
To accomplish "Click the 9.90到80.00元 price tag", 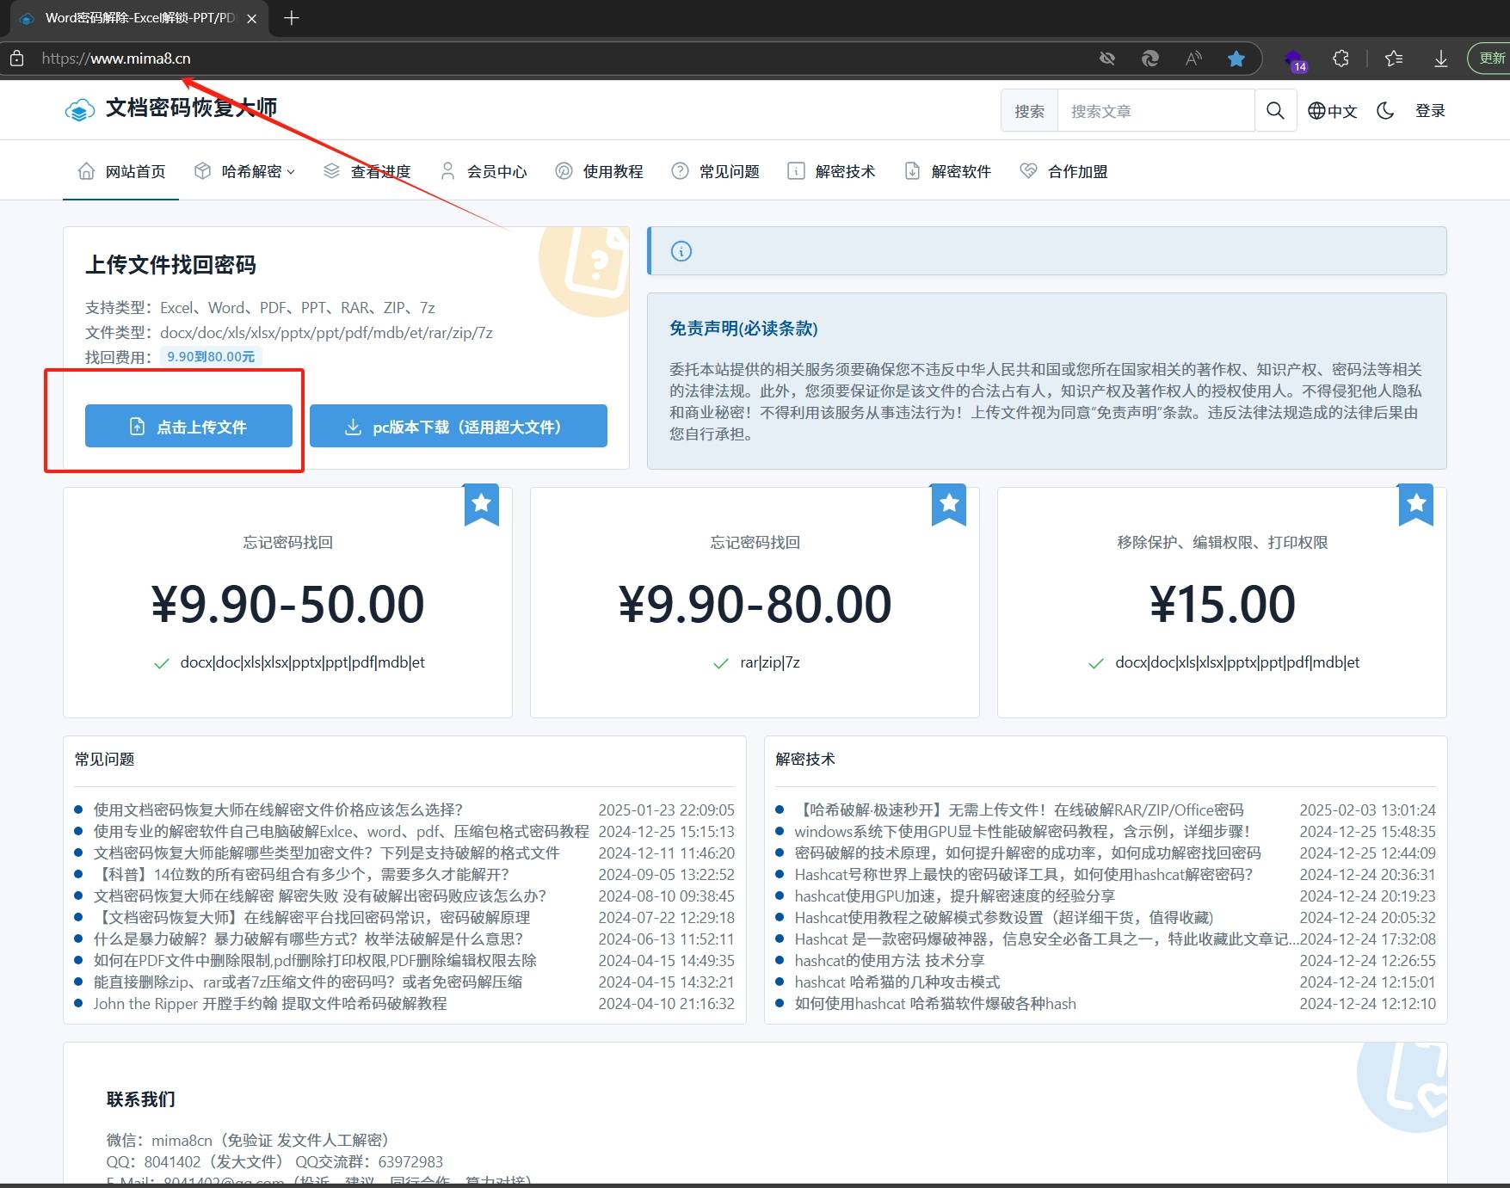I will tap(211, 356).
